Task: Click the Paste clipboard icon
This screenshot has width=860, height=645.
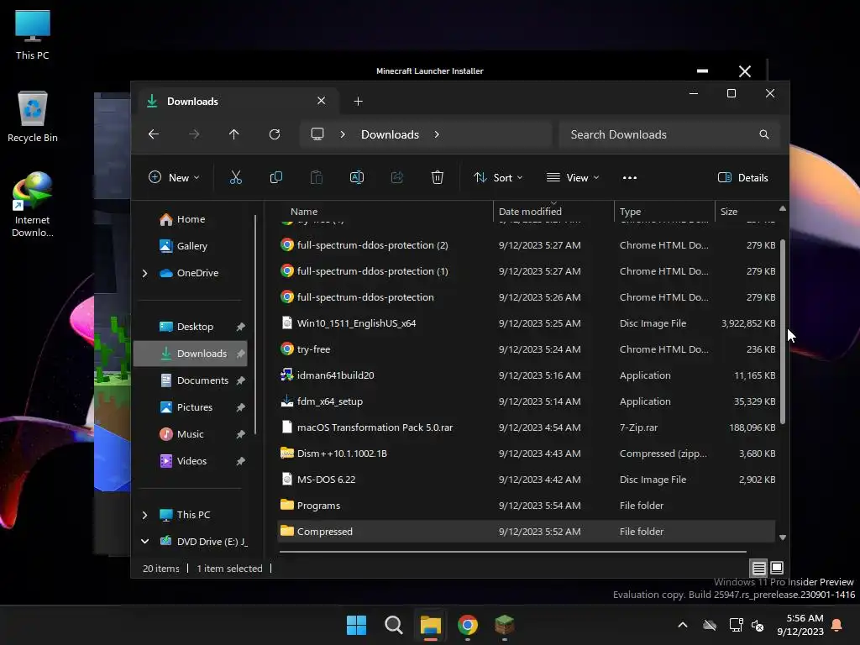Action: (x=317, y=177)
